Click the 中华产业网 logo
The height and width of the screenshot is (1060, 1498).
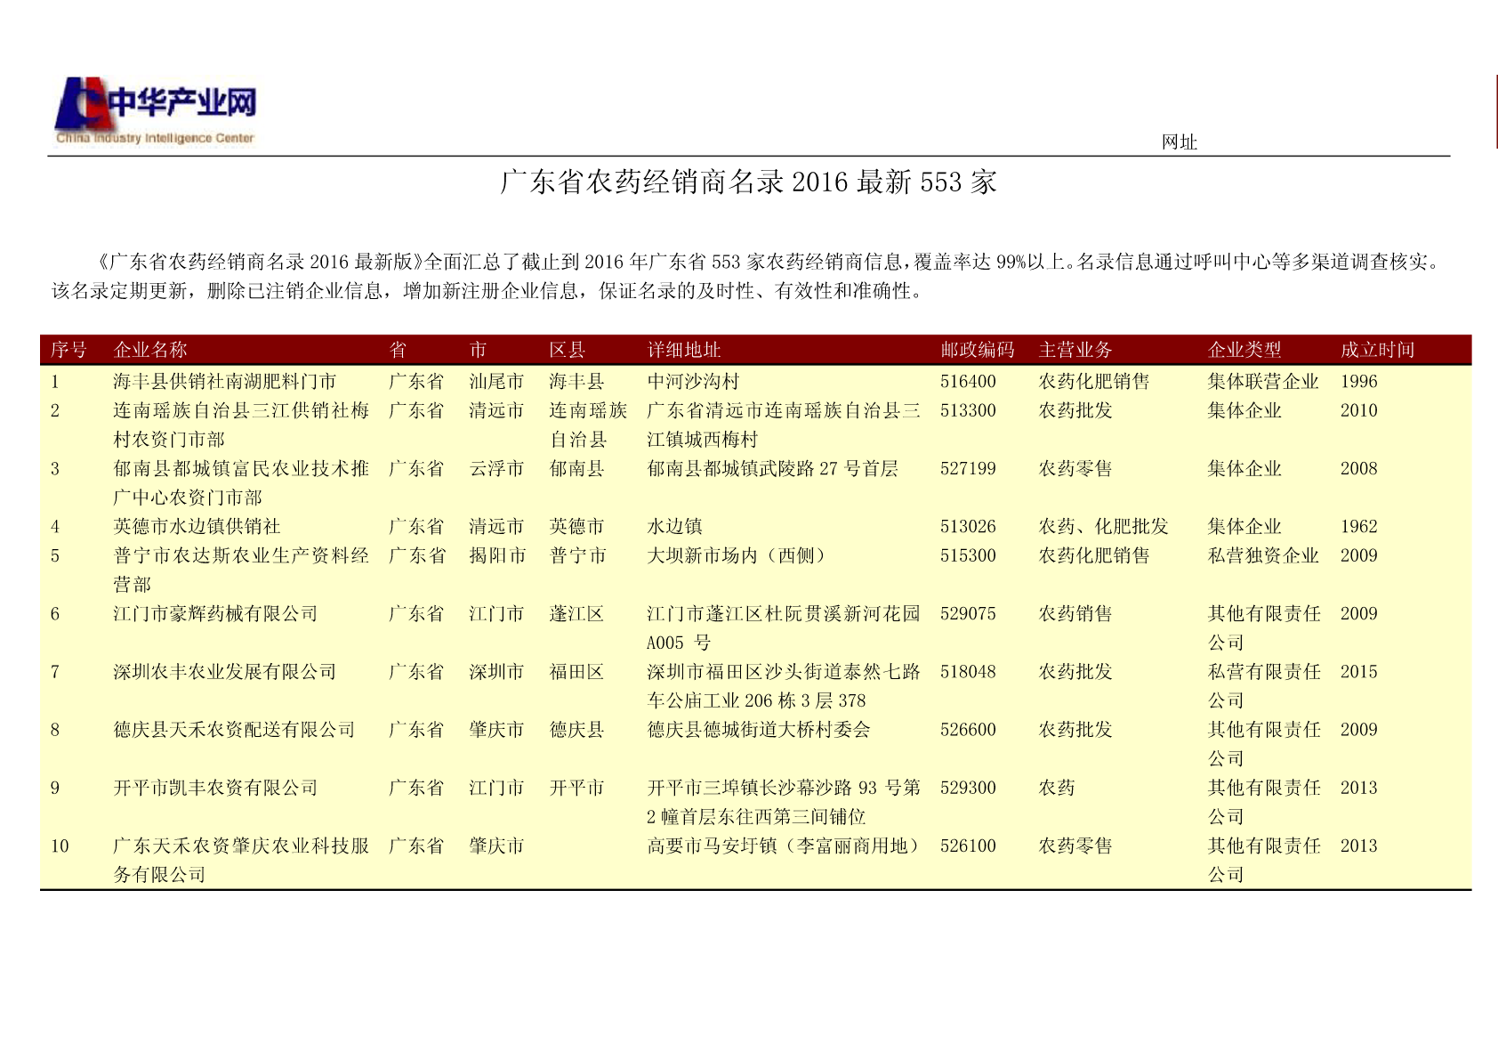pyautogui.click(x=156, y=110)
